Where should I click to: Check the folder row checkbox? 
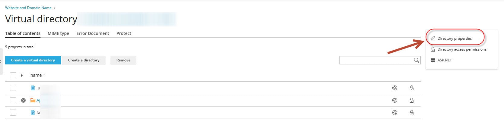[x=13, y=100]
